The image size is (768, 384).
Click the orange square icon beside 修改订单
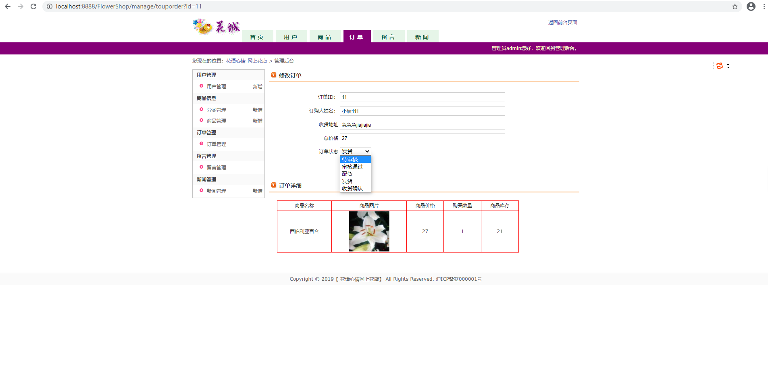pos(274,75)
